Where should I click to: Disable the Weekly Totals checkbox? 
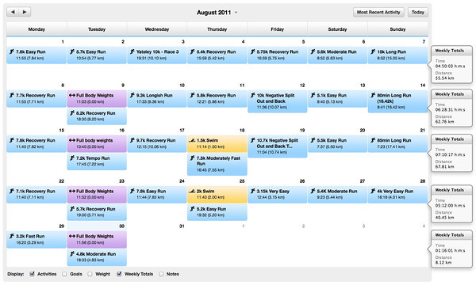(119, 274)
